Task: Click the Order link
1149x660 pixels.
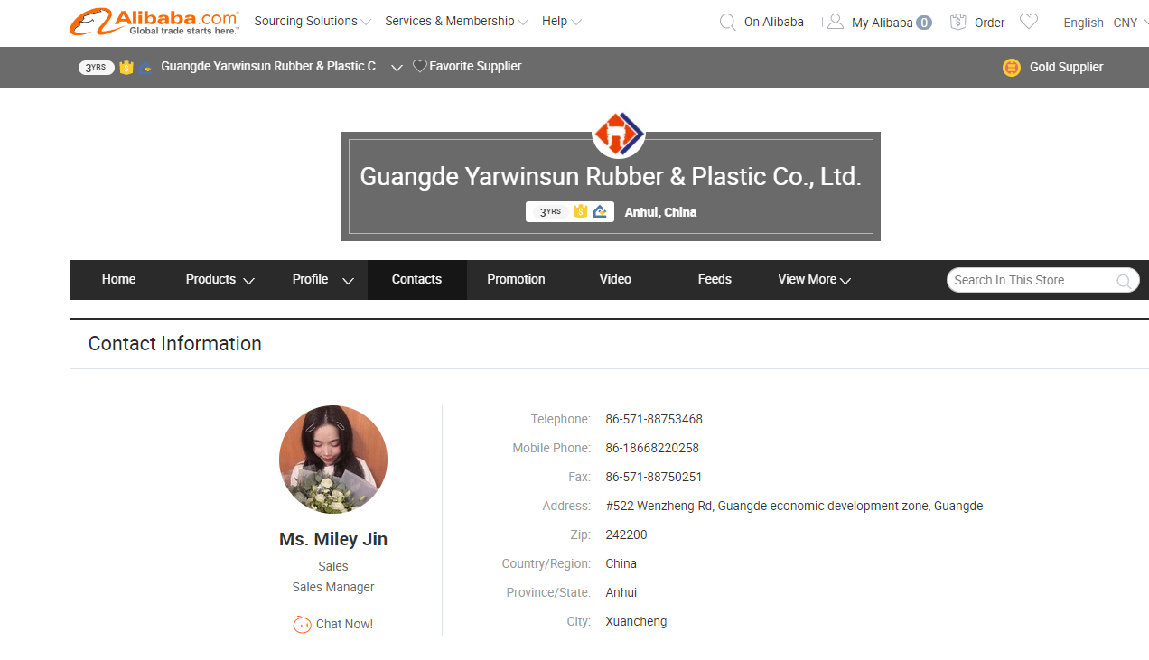Action: [x=989, y=23]
